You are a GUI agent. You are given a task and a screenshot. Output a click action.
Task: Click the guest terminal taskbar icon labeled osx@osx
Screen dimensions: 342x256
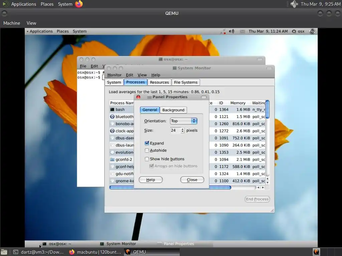44,244
